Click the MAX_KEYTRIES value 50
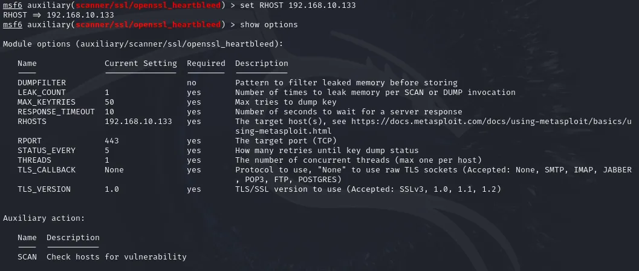Viewport: 639px width, 271px height. tap(109, 102)
